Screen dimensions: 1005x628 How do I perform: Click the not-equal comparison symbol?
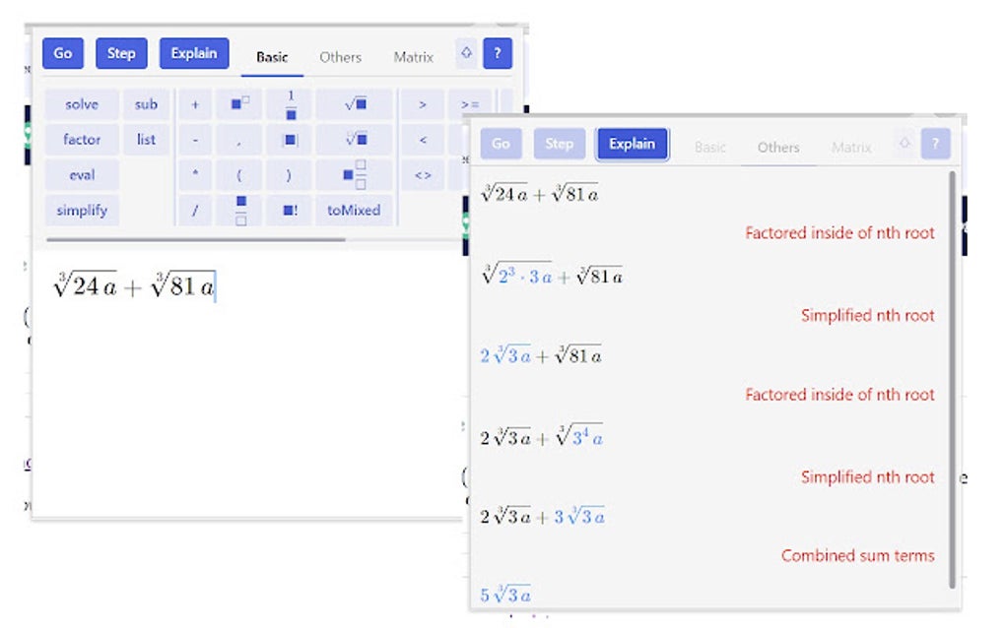(424, 174)
